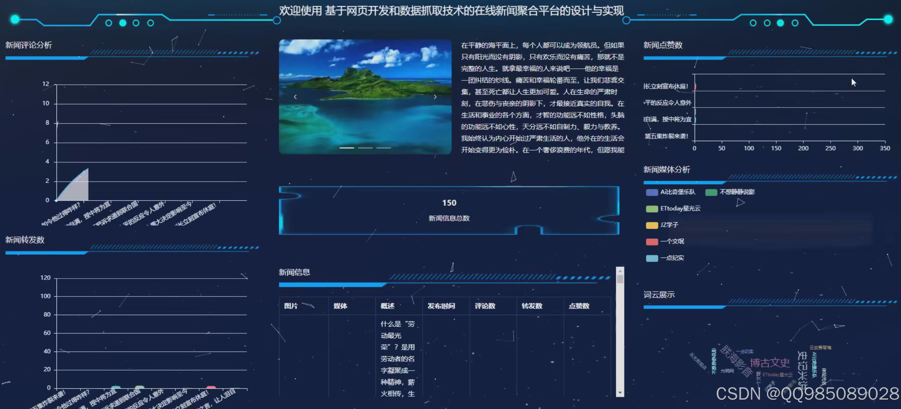This screenshot has width=901, height=409.
Task: Select the second carousel indicator dash
Action: (x=366, y=148)
